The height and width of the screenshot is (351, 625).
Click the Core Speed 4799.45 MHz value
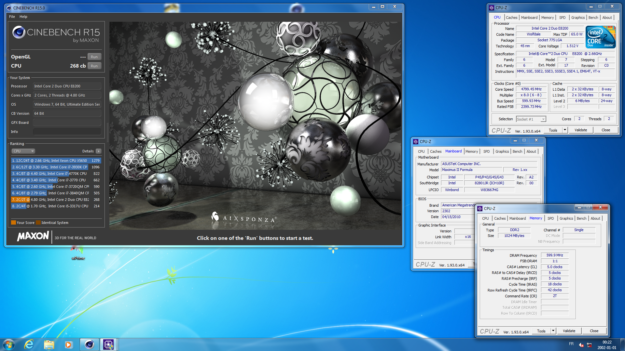click(531, 89)
